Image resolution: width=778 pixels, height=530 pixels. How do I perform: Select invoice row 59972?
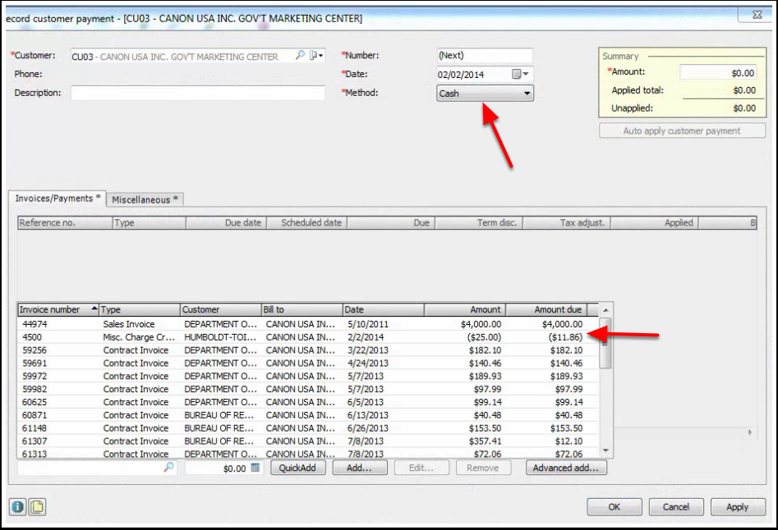tap(308, 376)
